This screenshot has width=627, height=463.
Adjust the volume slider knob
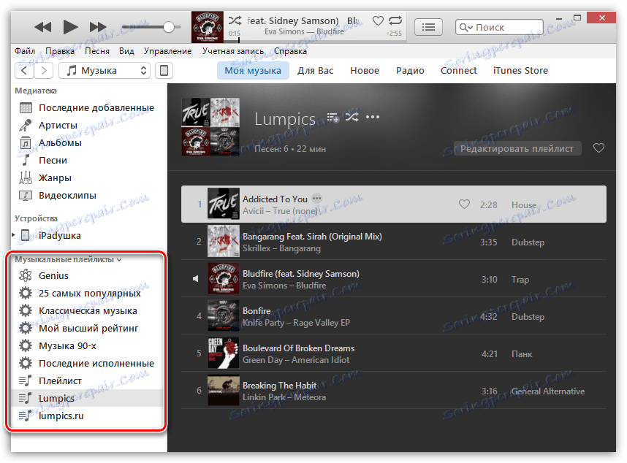click(x=169, y=27)
